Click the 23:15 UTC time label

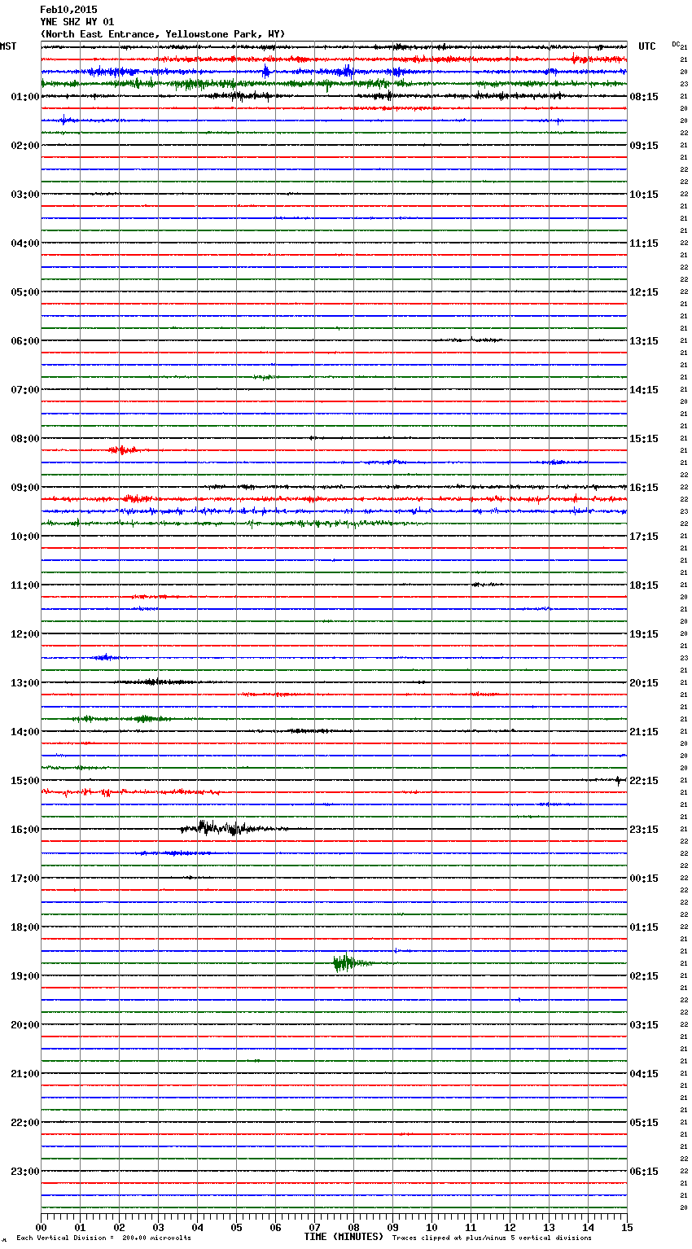tap(644, 830)
